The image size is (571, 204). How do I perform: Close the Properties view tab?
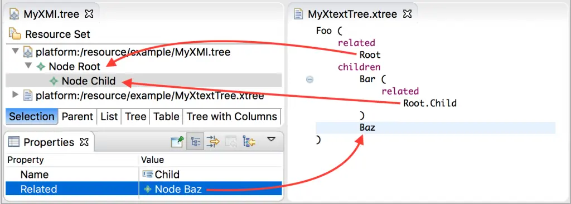click(84, 142)
